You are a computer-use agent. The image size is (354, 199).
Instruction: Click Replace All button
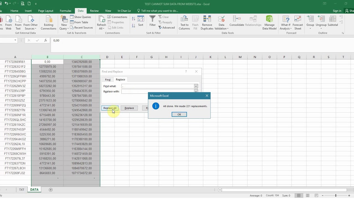pos(110,108)
